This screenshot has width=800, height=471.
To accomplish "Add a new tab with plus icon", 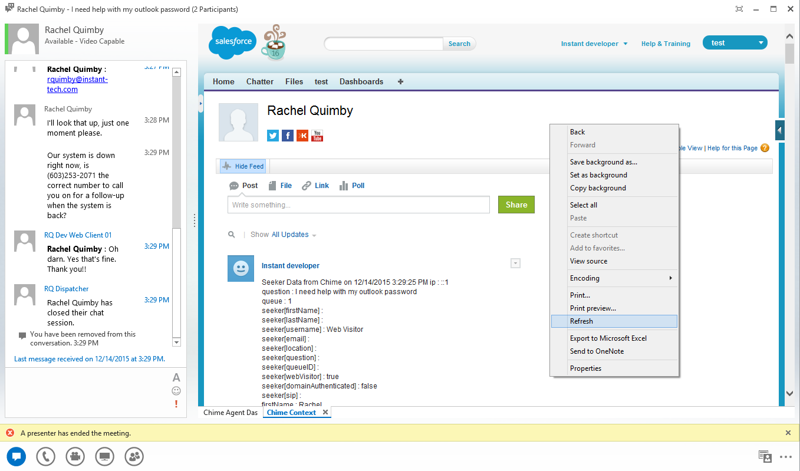I will click(x=401, y=82).
